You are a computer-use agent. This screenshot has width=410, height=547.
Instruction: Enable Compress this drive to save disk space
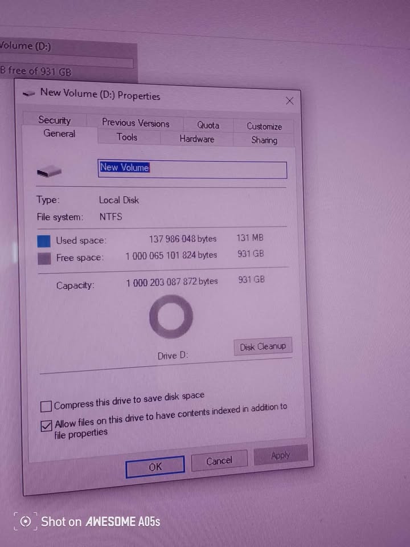tap(46, 406)
